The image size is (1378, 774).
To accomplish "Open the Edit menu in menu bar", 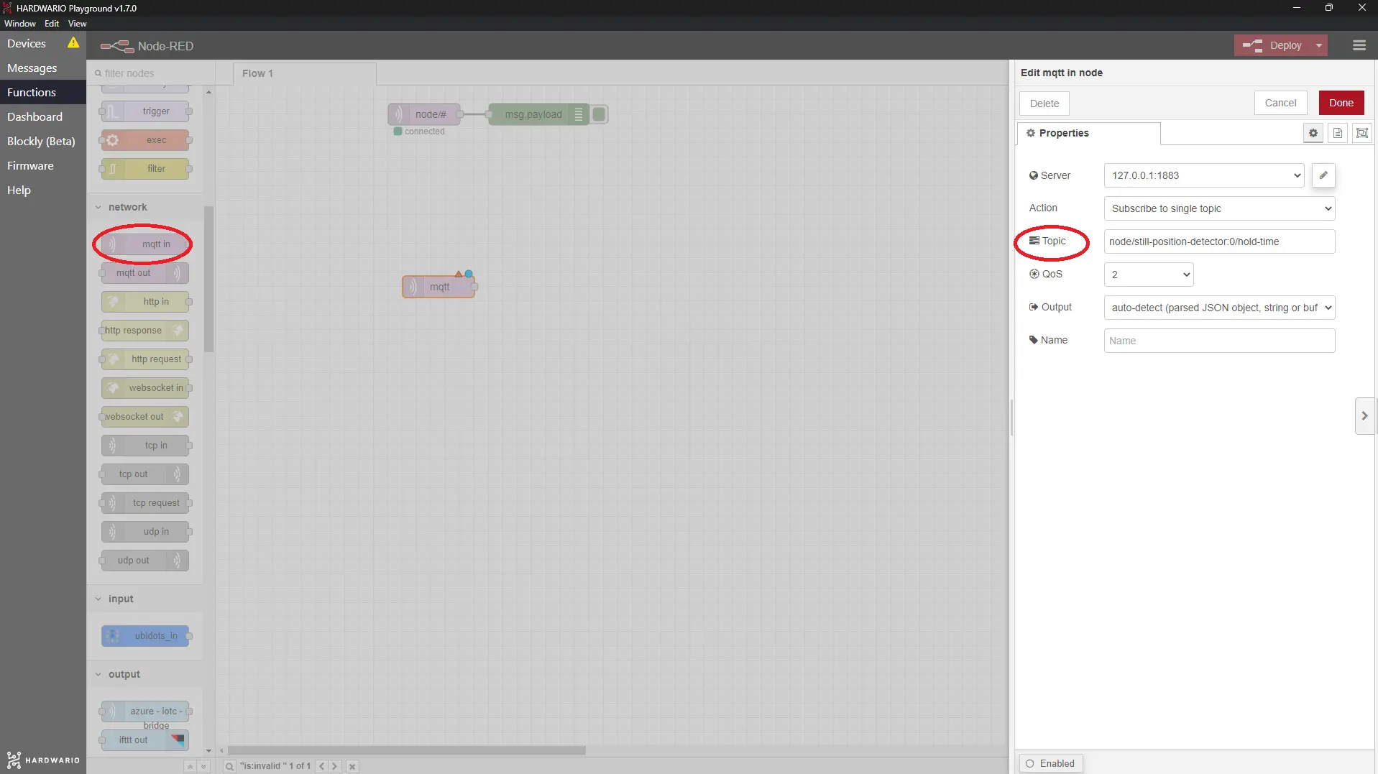I will click(52, 24).
